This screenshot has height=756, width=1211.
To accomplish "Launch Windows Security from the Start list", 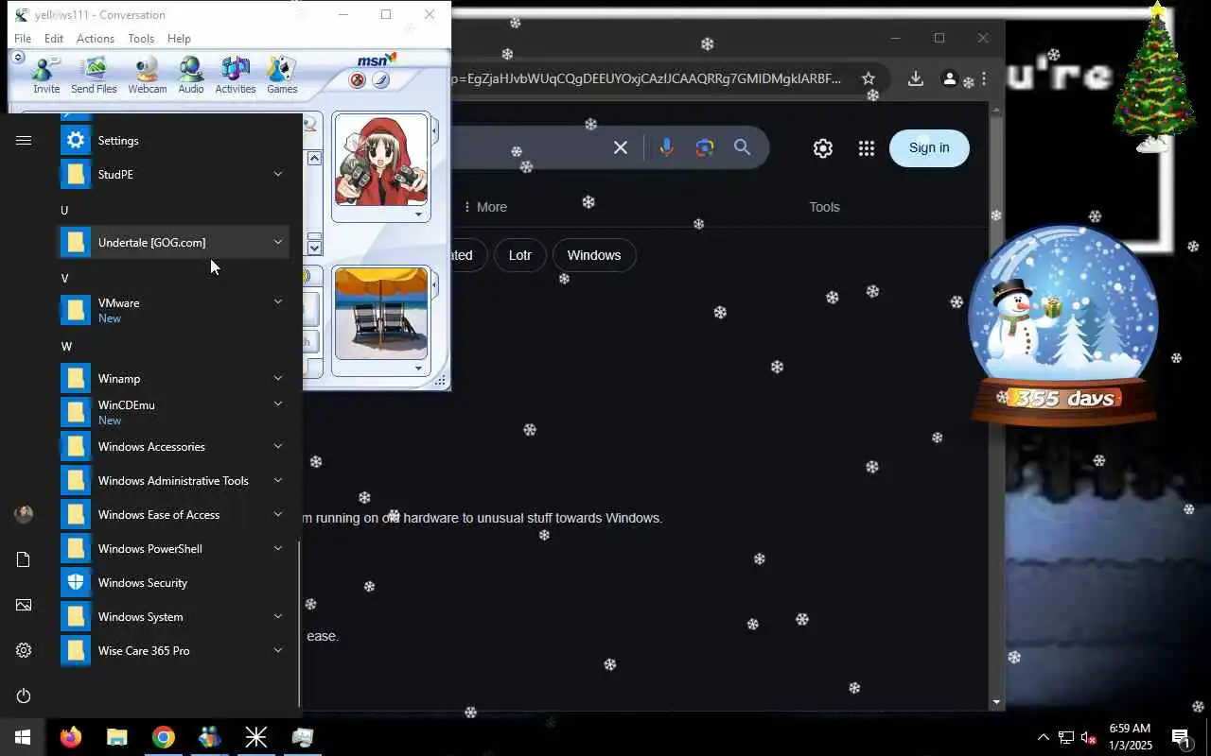I will (175, 583).
